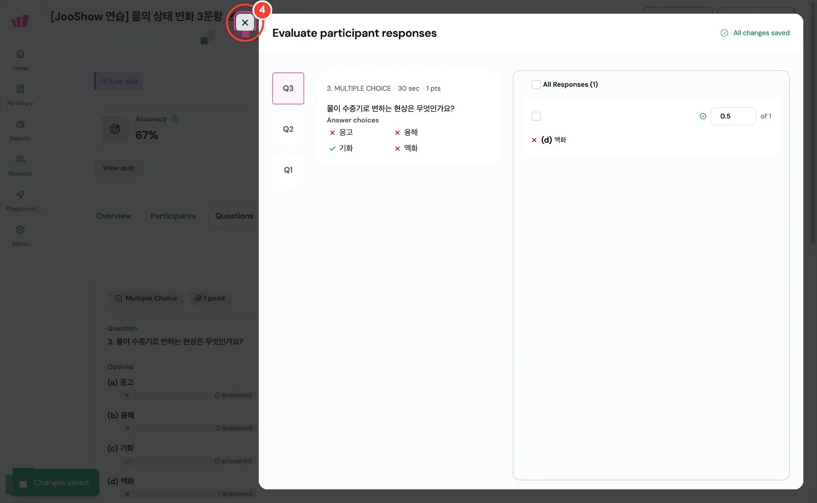Open Home from the sidebar
817x503 pixels.
pos(20,60)
